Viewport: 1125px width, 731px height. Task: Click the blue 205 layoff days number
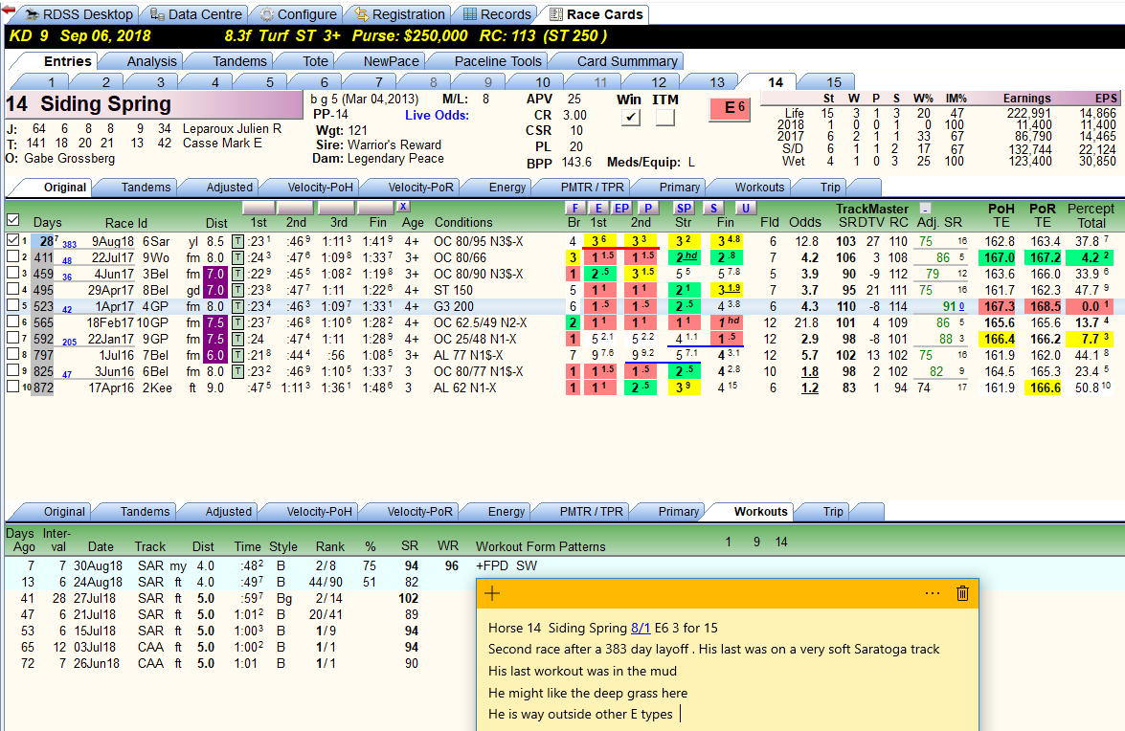point(69,342)
